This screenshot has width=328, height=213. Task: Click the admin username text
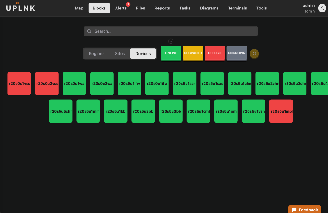pos(309,6)
